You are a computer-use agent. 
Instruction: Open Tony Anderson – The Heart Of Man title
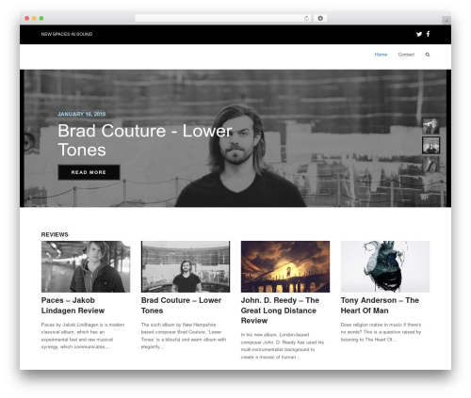point(380,306)
